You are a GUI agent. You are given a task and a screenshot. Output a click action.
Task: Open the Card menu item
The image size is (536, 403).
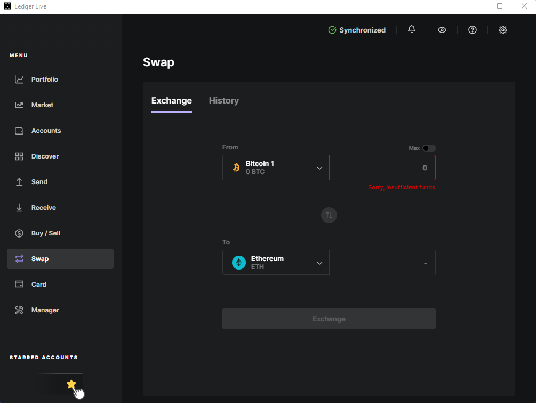pos(39,285)
